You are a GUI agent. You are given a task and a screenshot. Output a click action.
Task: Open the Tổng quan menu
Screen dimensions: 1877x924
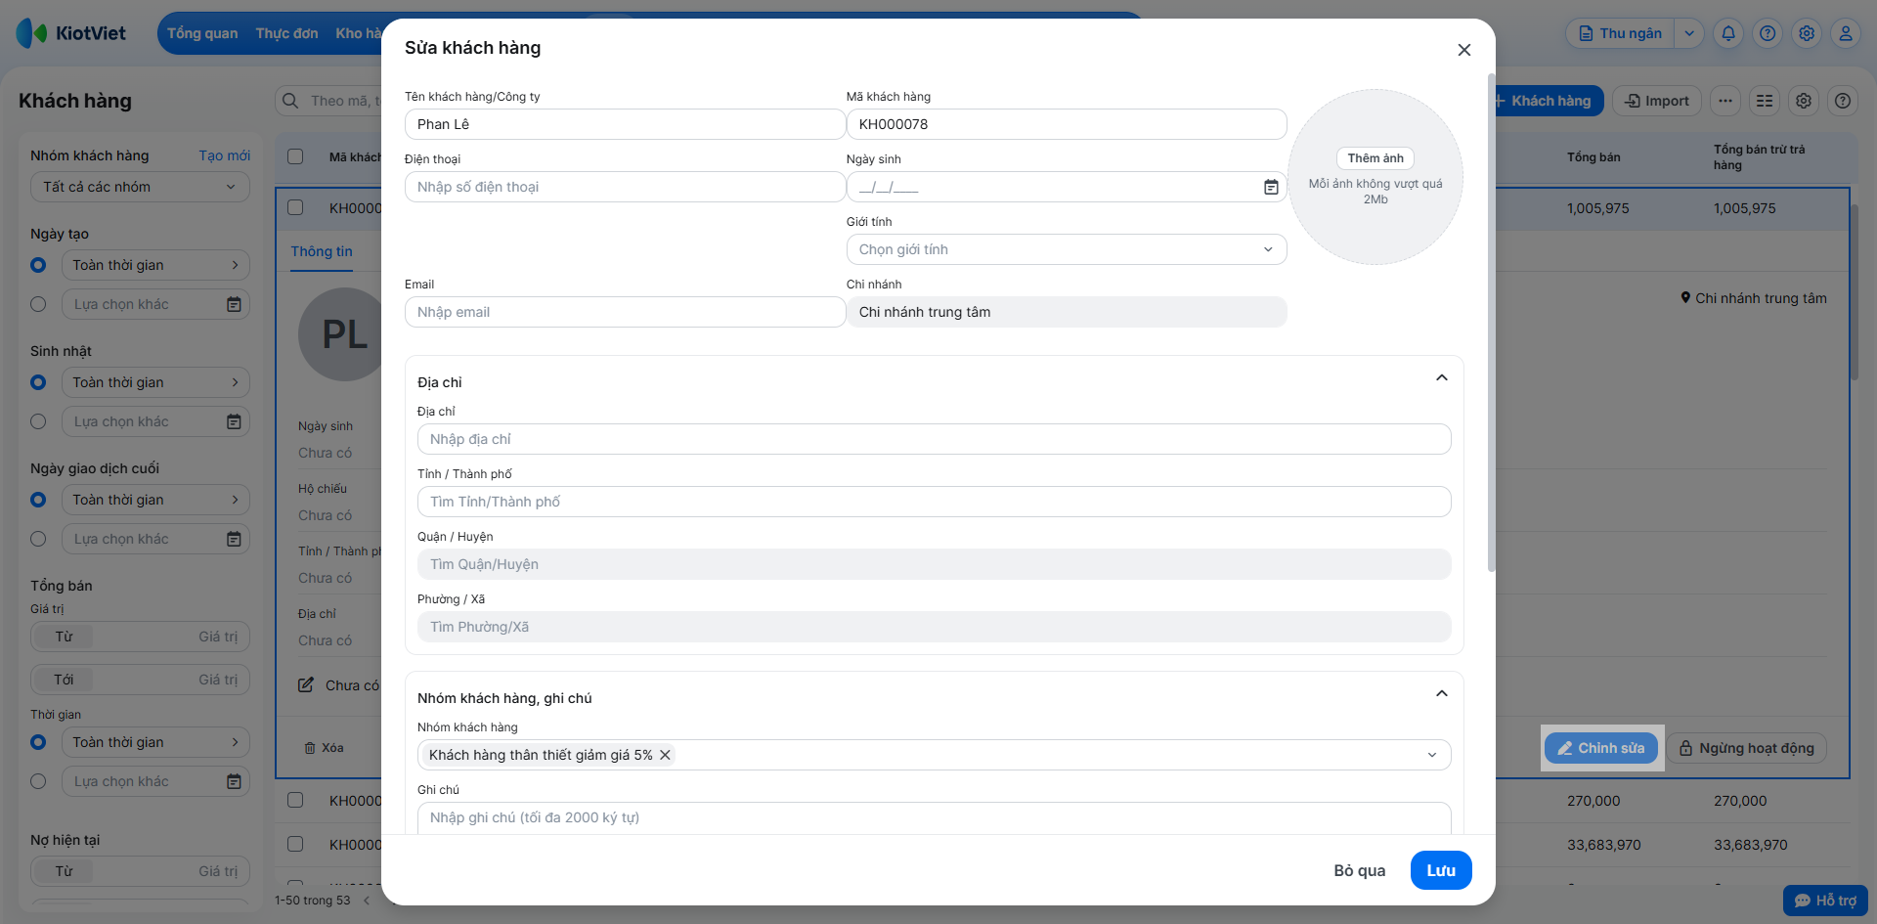(202, 33)
